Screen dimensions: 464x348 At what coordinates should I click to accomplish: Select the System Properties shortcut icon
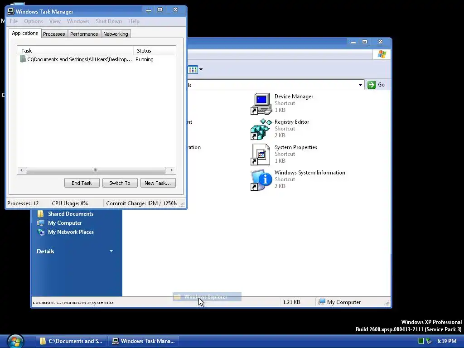261,155
